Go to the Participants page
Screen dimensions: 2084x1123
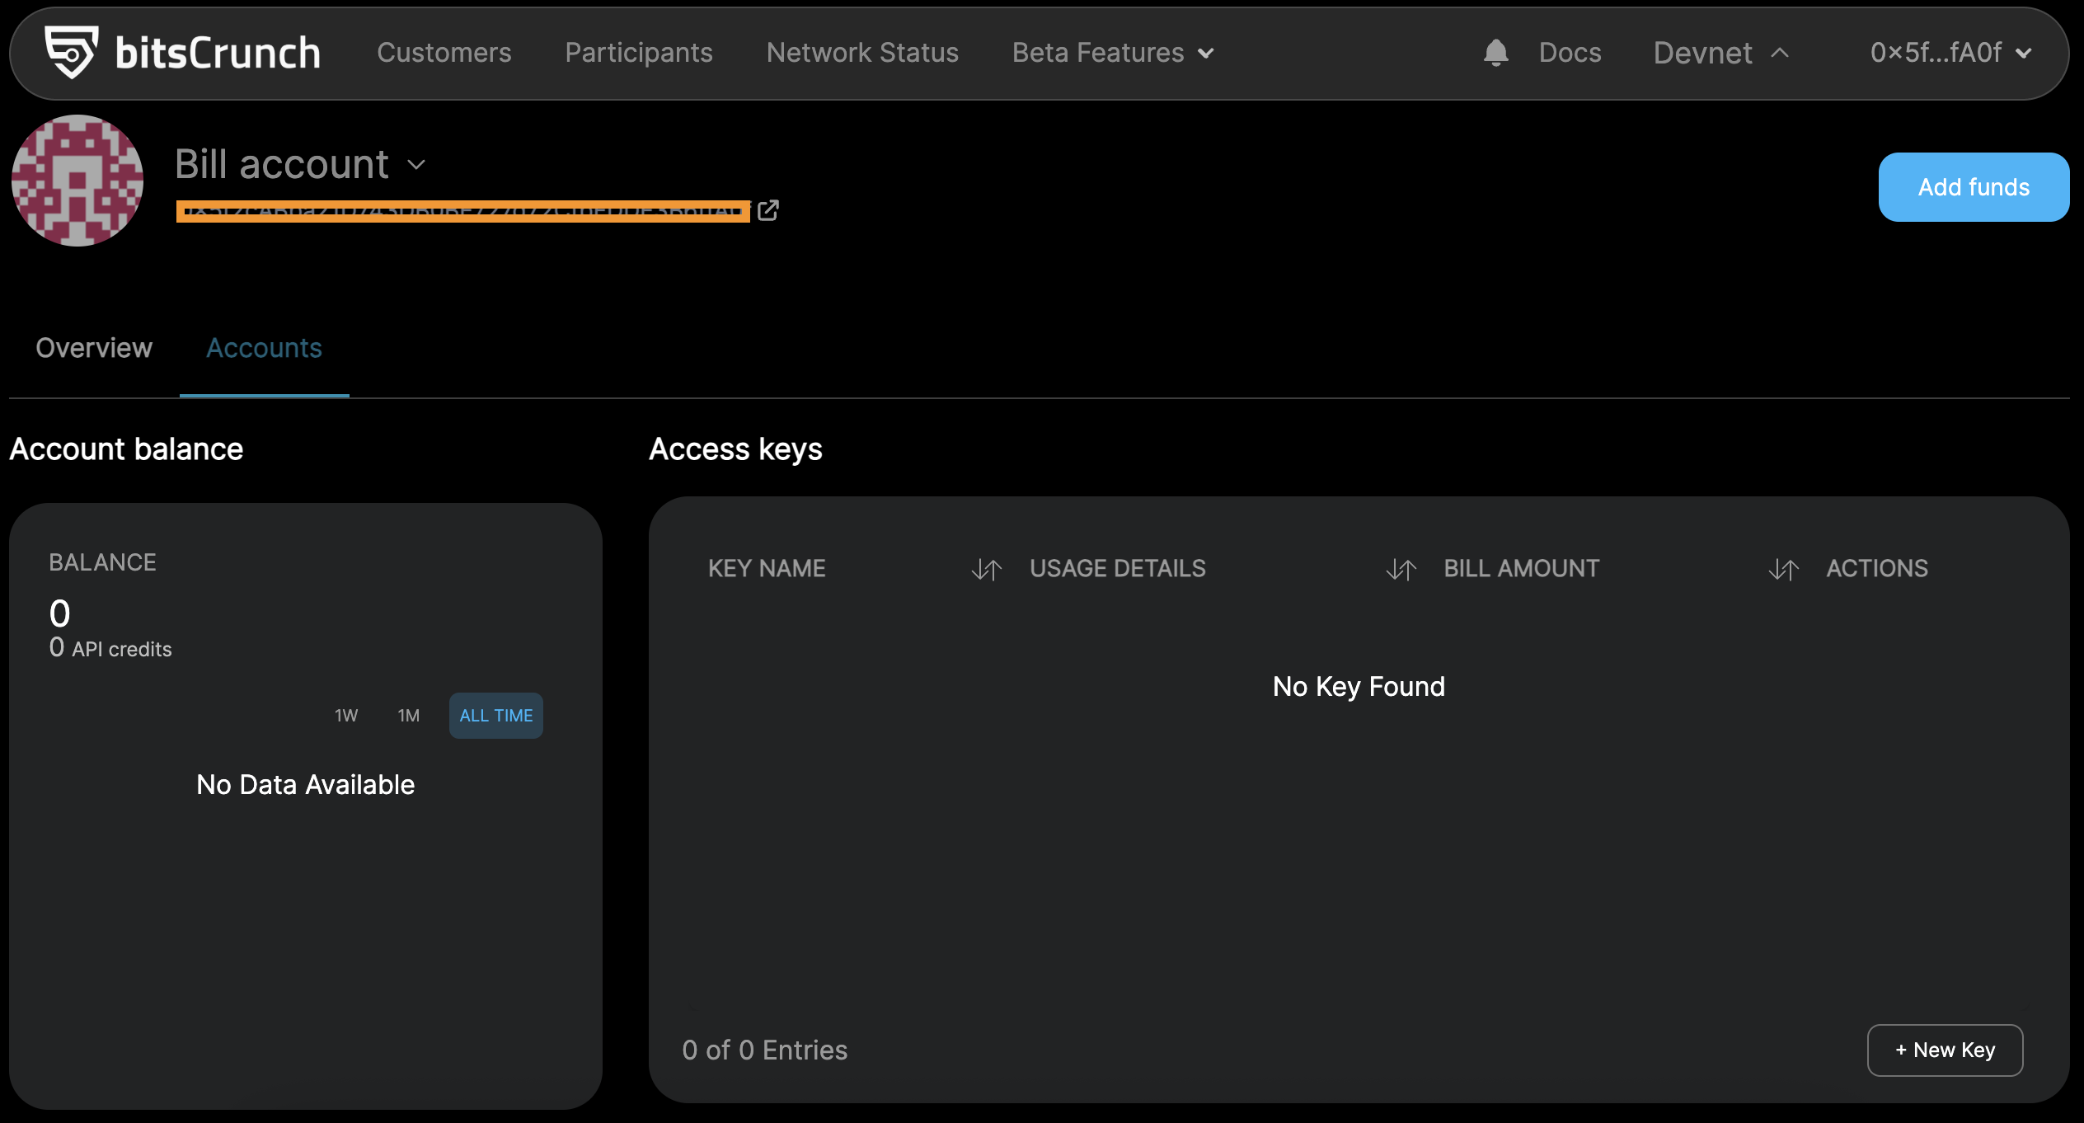(639, 53)
